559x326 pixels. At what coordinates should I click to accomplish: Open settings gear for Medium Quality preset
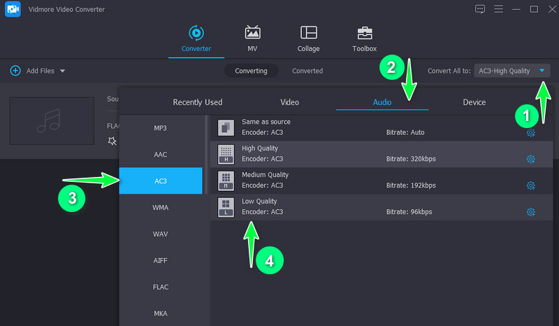pos(530,185)
